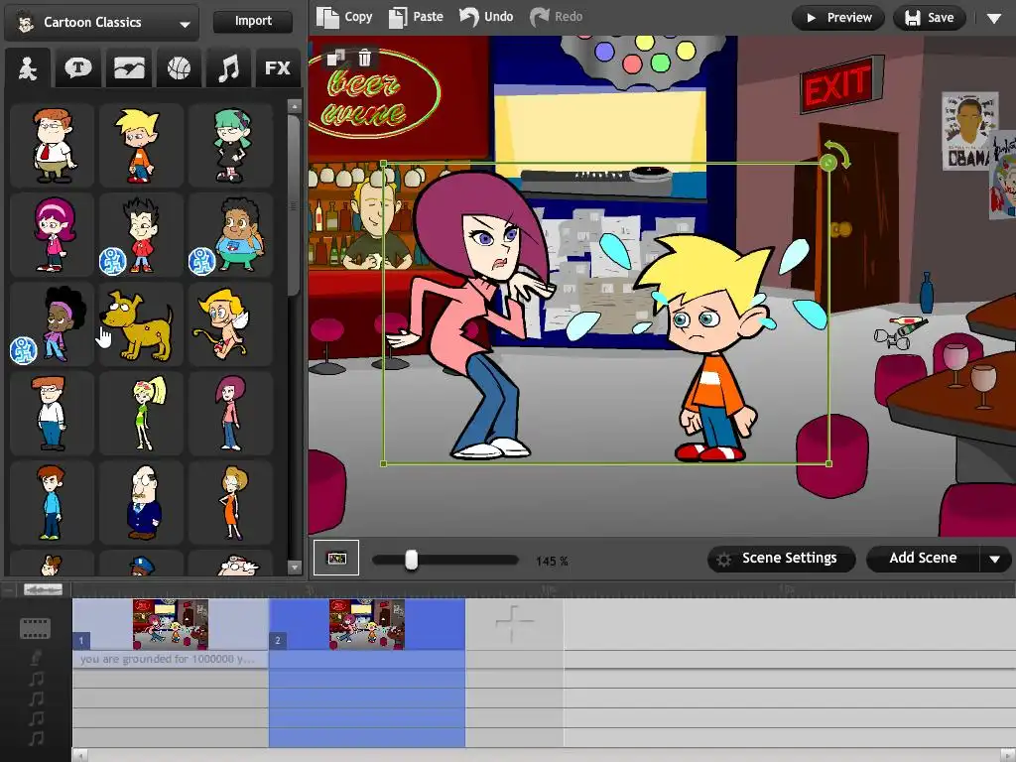Select the chubby boy with backpack character

(x=230, y=235)
